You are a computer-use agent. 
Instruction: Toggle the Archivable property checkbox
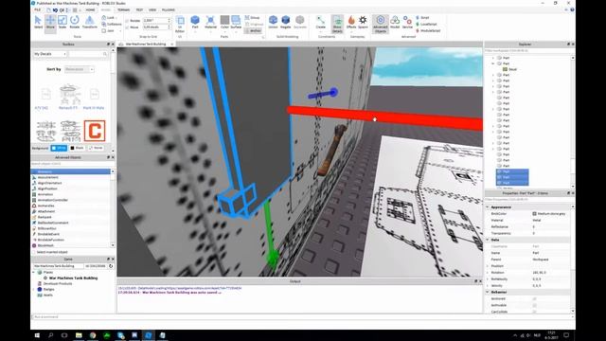coord(534,305)
